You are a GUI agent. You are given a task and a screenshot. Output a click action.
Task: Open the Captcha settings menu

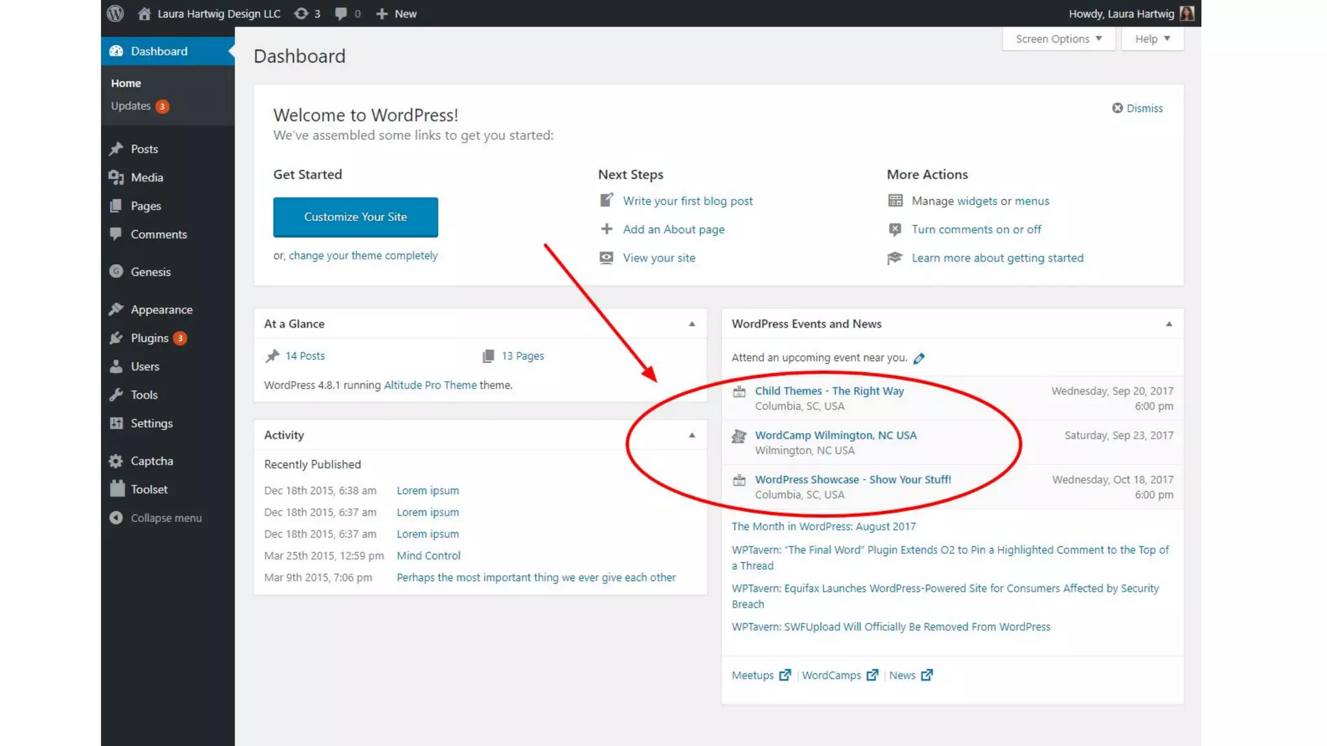pyautogui.click(x=152, y=461)
